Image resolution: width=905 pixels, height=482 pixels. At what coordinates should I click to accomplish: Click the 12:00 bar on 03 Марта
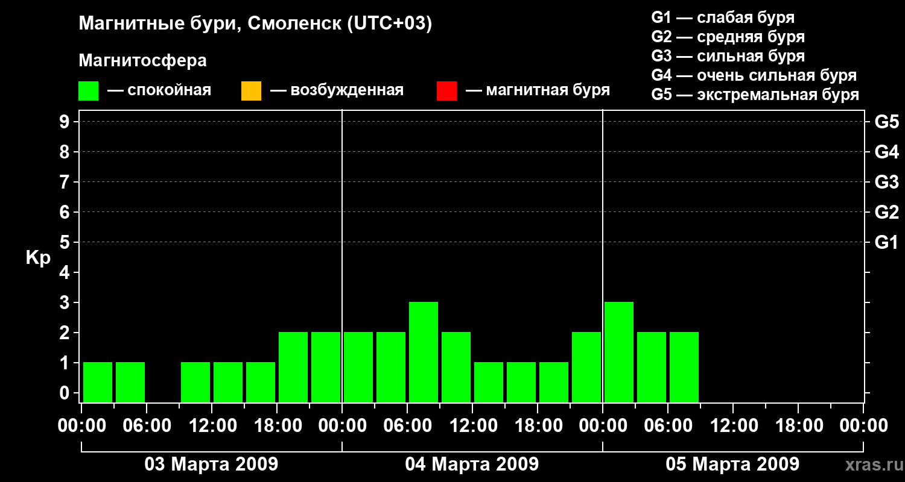(228, 382)
